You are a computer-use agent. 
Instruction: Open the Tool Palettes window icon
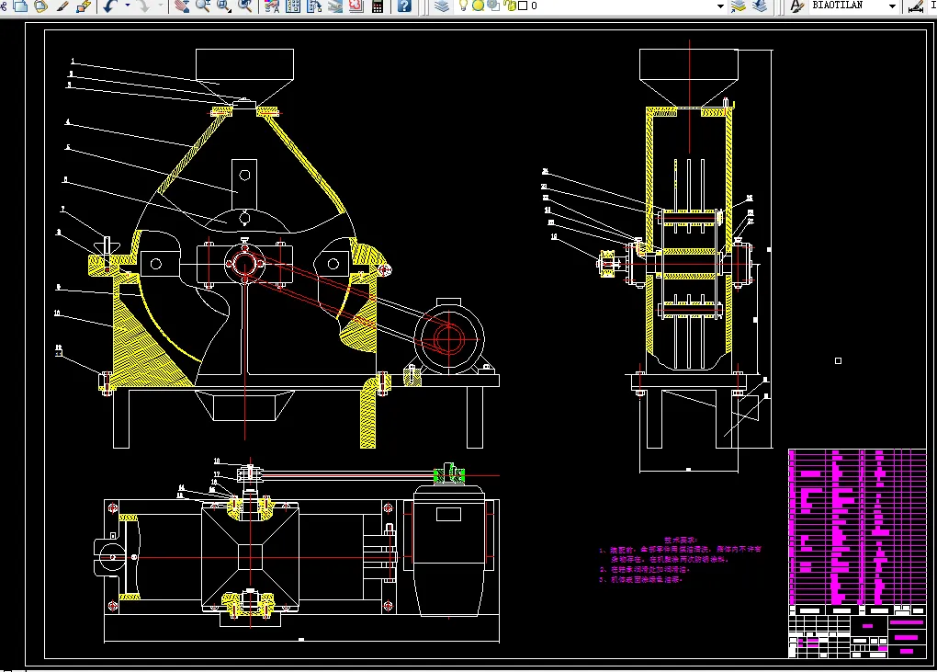(314, 6)
